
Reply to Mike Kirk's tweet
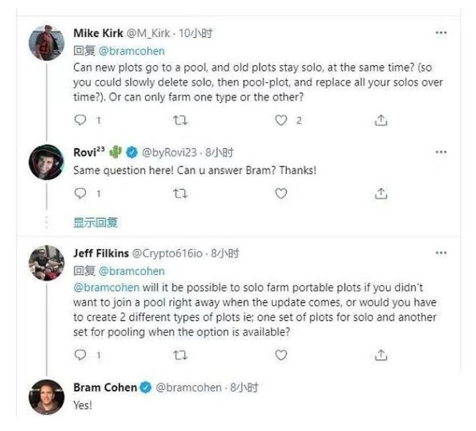pos(80,120)
